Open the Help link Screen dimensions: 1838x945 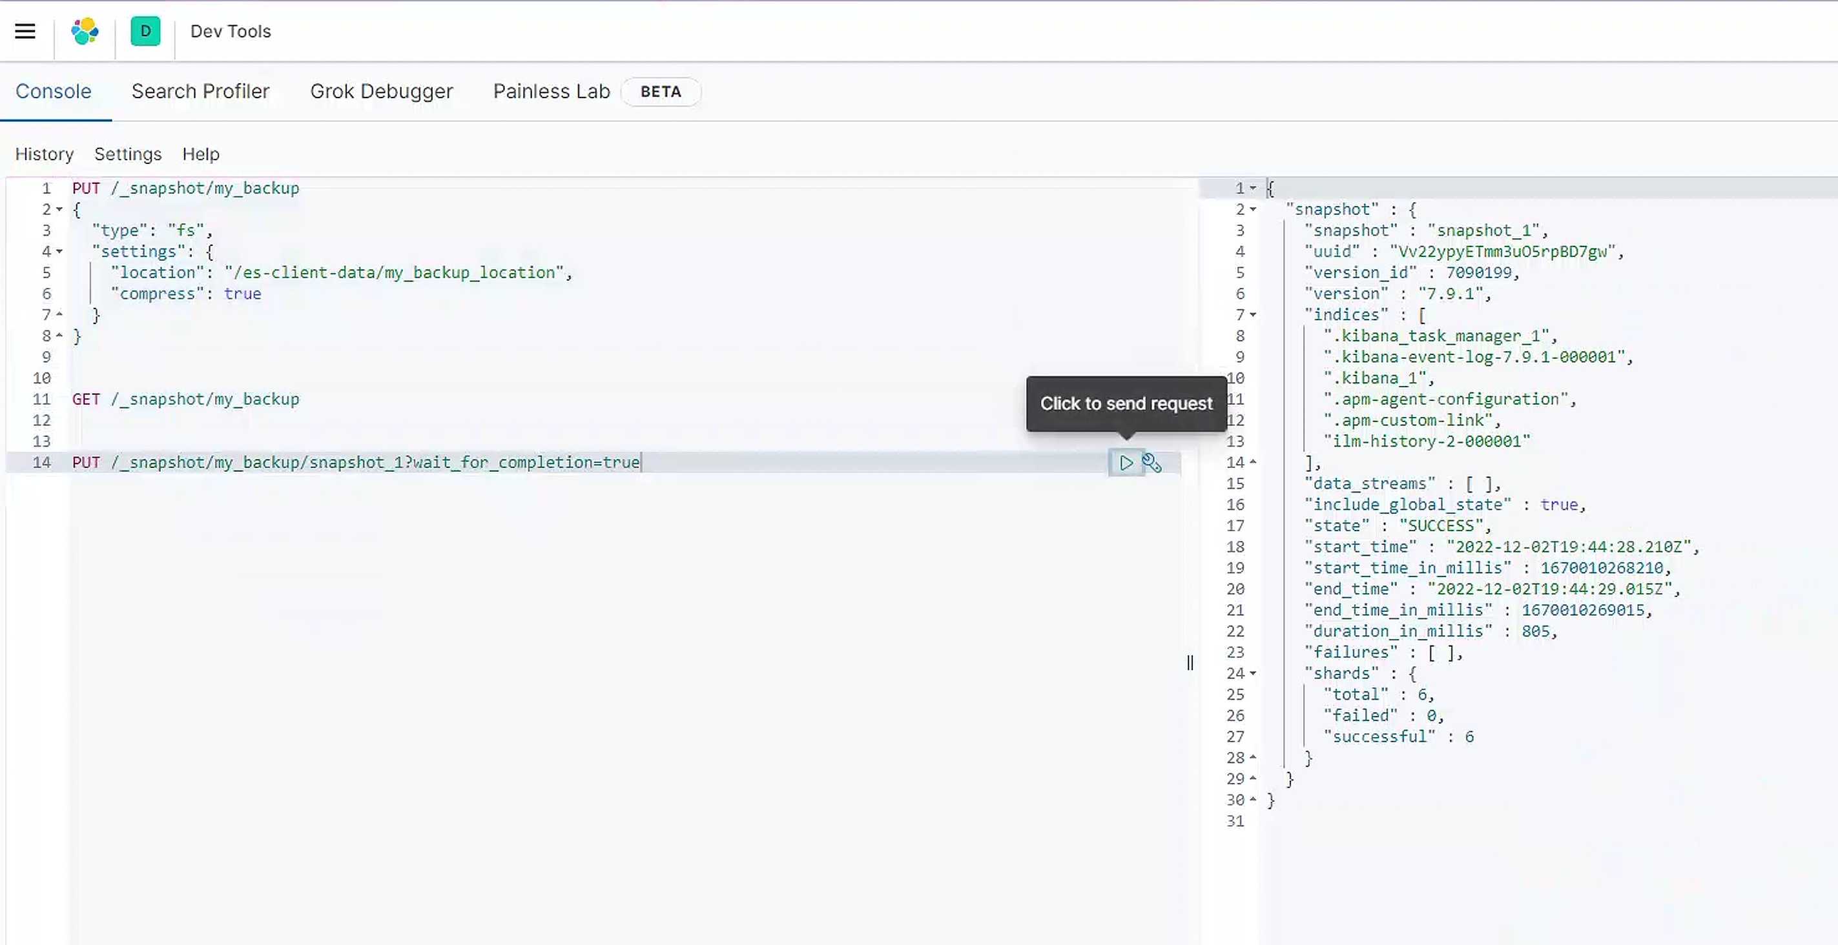click(200, 154)
